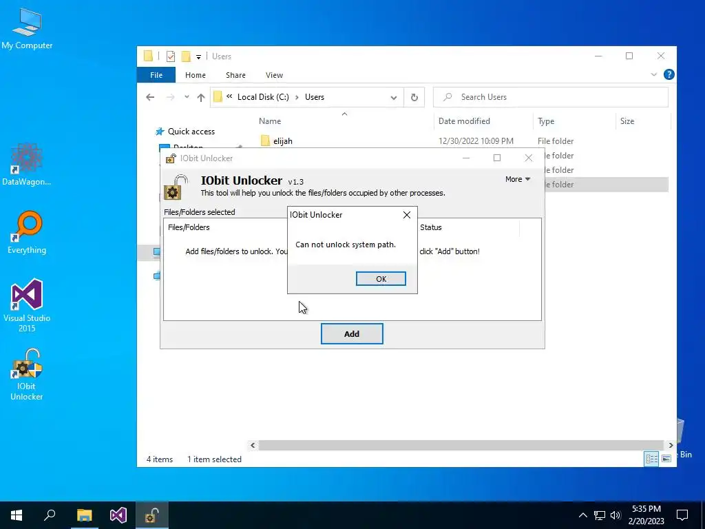This screenshot has height=529, width=705.
Task: Select Quick access in the navigation pane
Action: tap(191, 132)
